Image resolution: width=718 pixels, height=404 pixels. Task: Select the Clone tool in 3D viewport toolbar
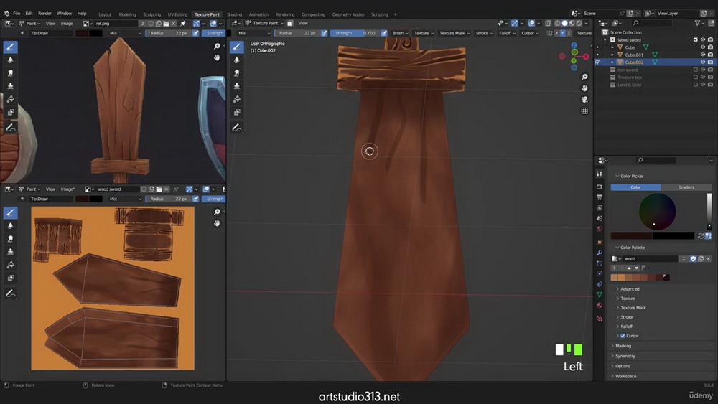tap(237, 86)
